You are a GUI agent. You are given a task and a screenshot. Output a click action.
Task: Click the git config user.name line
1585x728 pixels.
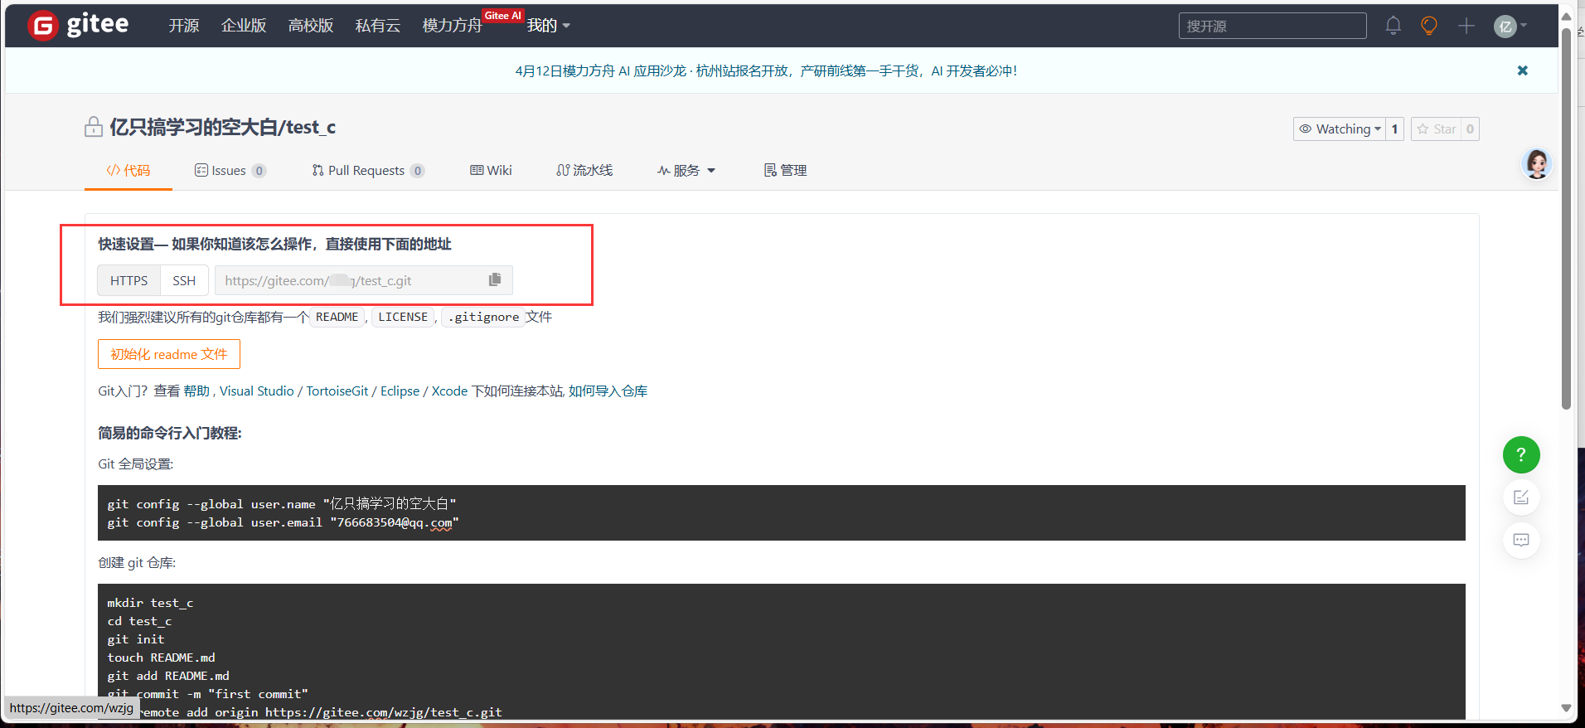point(282,503)
